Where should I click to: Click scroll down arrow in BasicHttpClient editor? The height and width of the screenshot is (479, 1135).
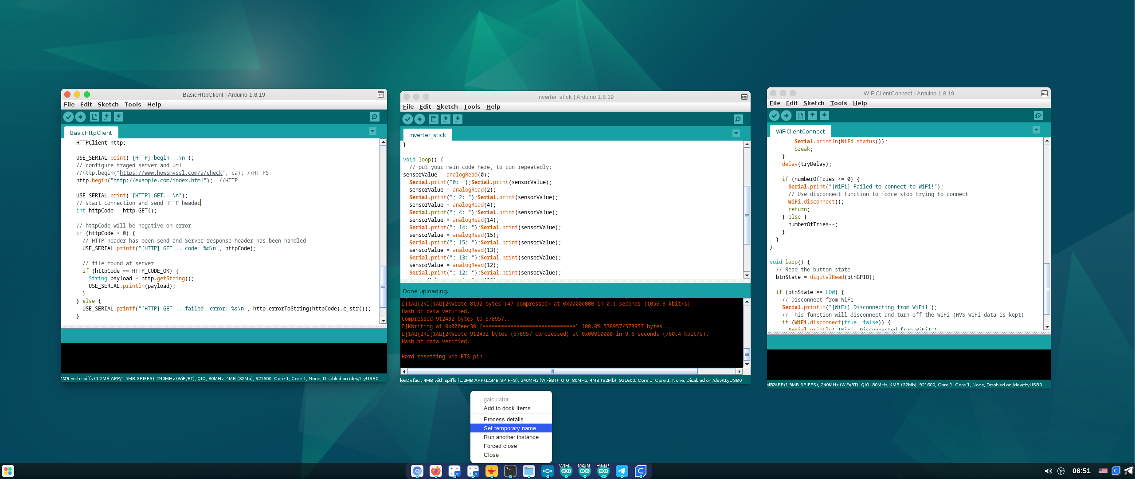click(x=383, y=320)
